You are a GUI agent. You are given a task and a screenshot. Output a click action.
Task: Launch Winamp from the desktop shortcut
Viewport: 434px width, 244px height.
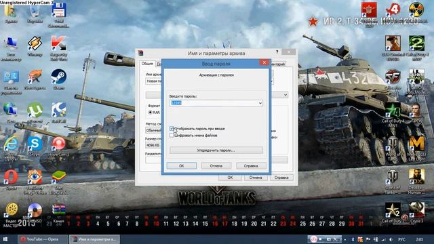[35, 46]
